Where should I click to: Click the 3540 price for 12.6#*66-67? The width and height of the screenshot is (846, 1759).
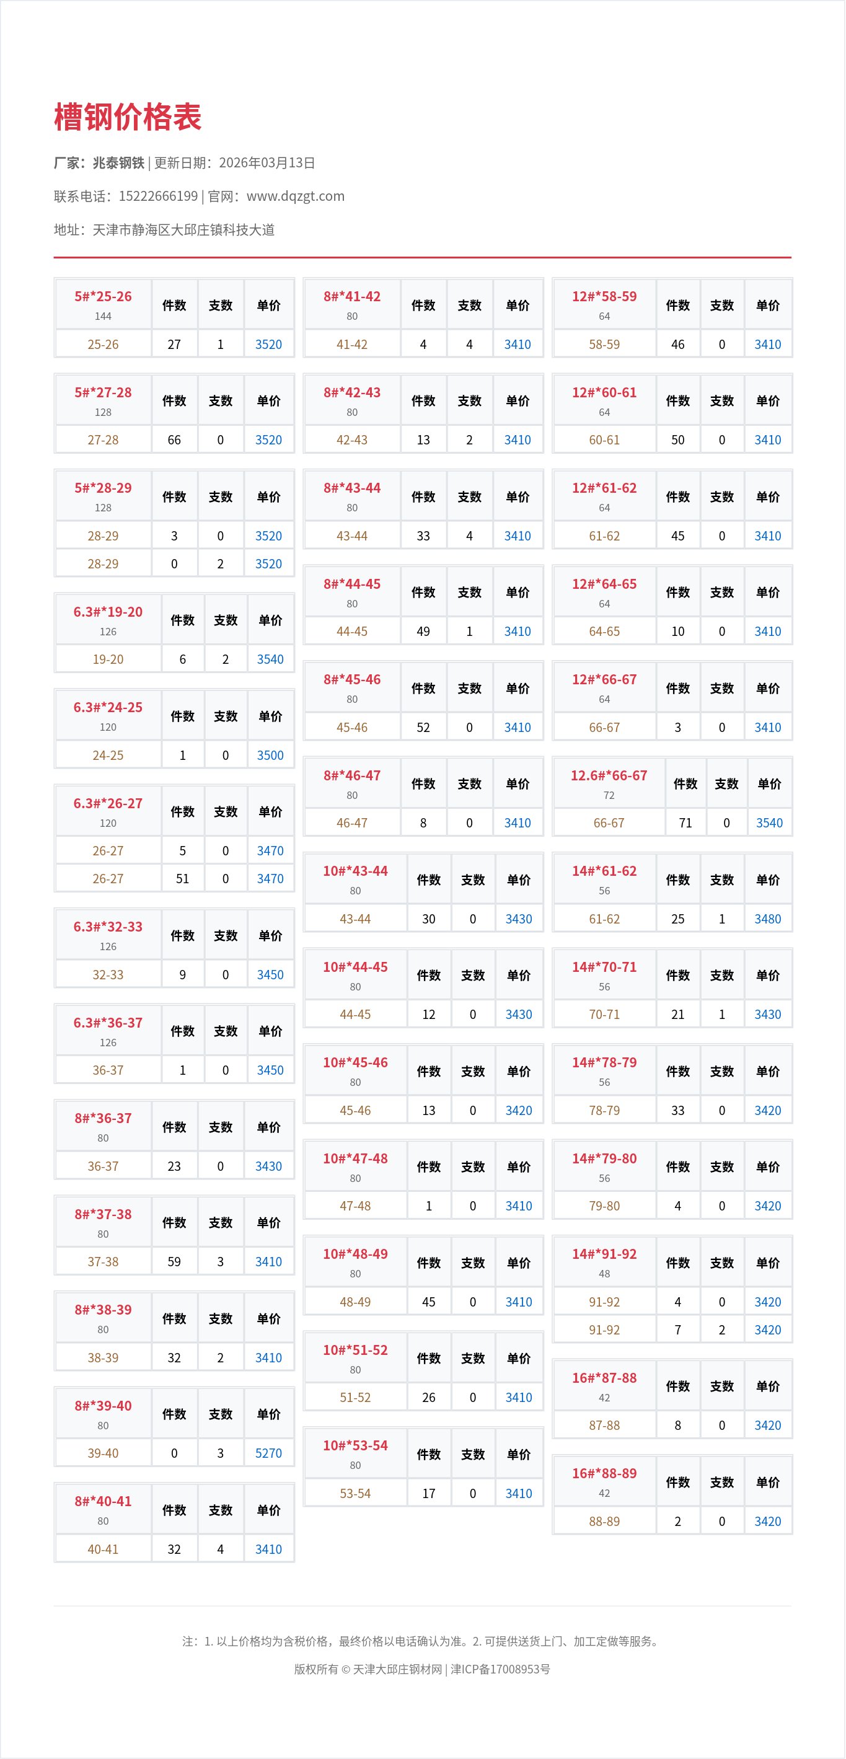click(769, 823)
